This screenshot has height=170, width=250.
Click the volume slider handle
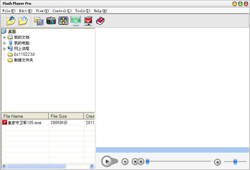pyautogui.click(x=235, y=162)
